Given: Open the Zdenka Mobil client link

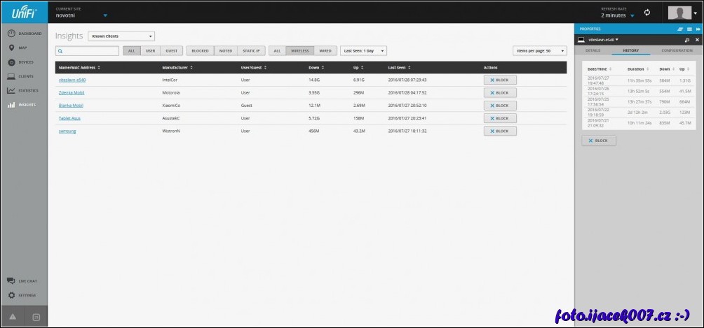Looking at the screenshot, I should (x=72, y=92).
